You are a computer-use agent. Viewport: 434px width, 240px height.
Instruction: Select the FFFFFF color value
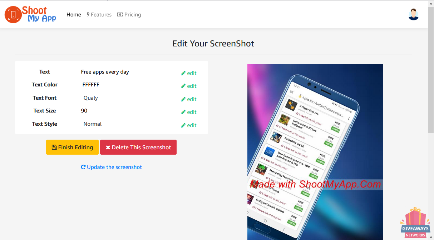(91, 85)
